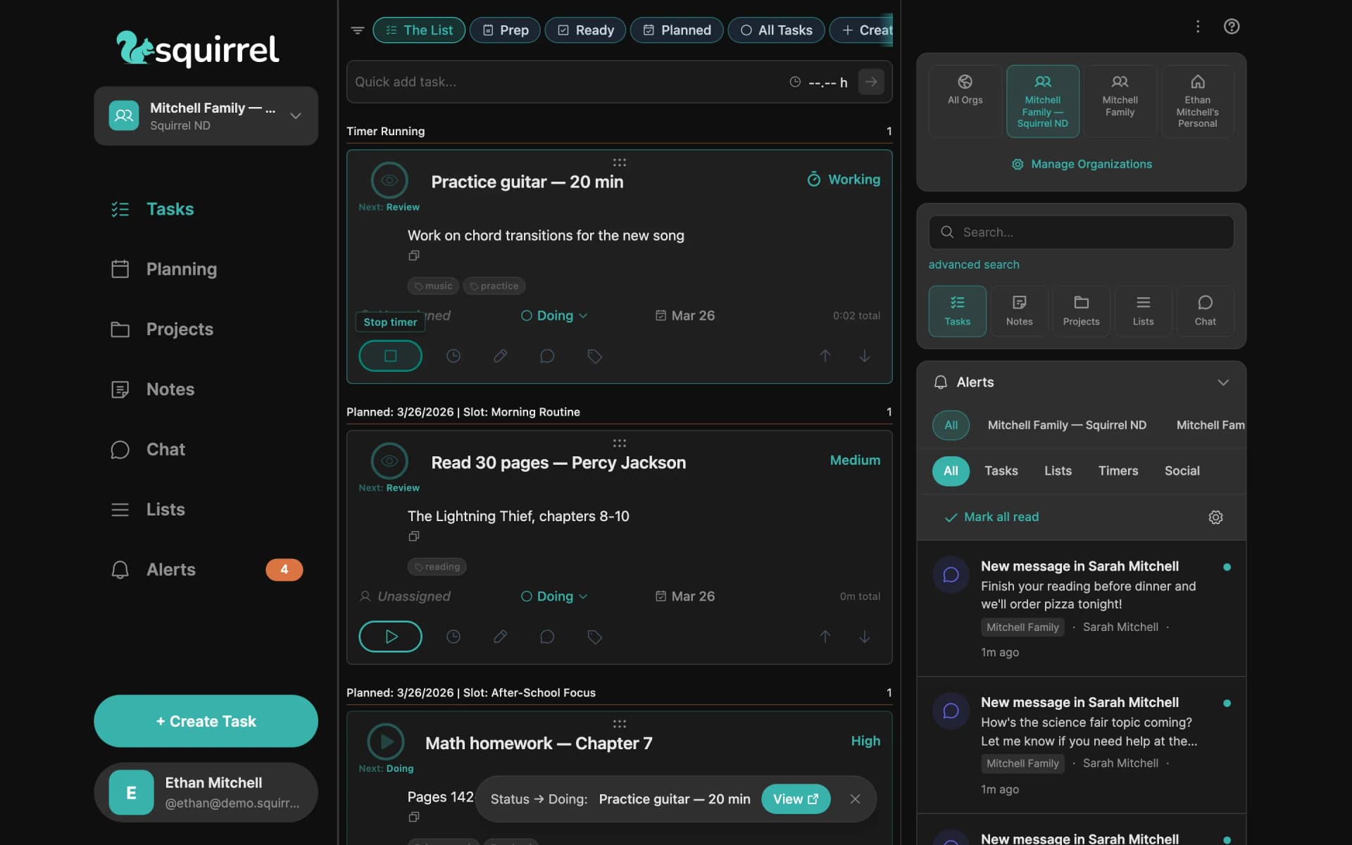Stop the Practice guitar timer
Image resolution: width=1352 pixels, height=845 pixels.
(390, 356)
